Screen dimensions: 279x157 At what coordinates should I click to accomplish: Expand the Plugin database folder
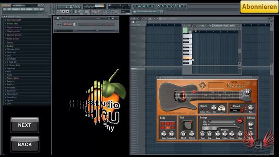[x=14, y=27]
